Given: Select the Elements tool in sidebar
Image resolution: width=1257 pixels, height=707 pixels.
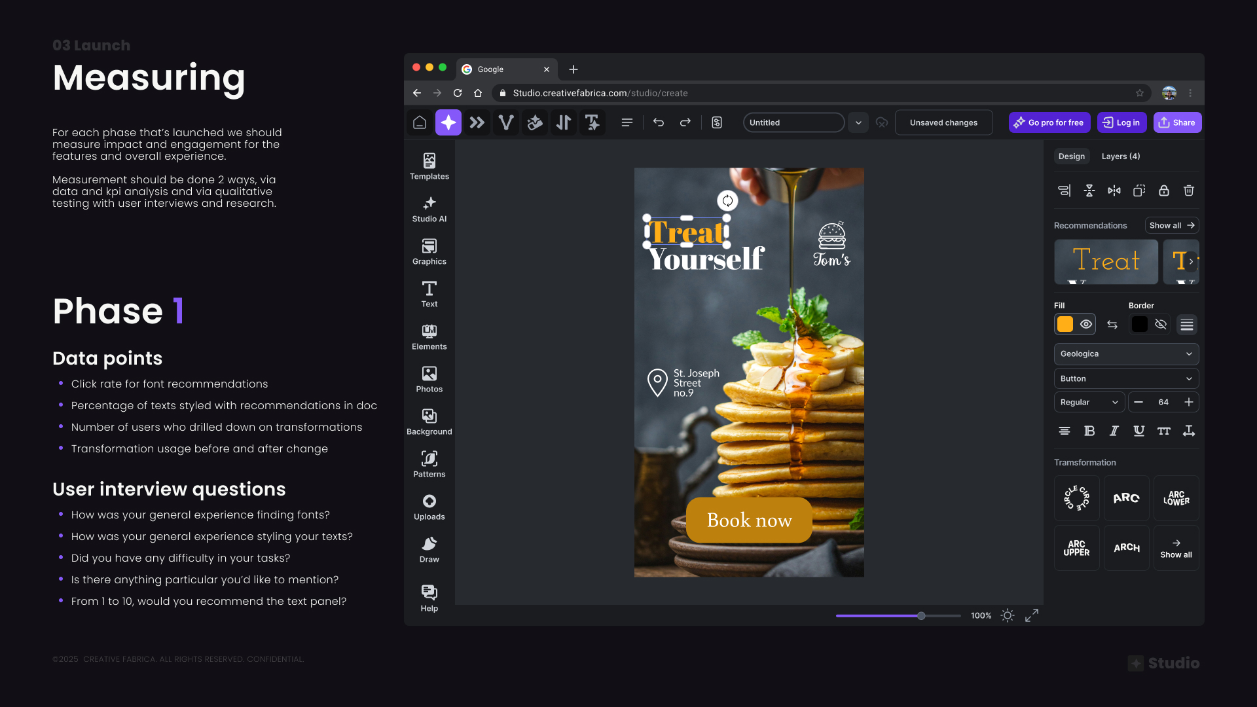Looking at the screenshot, I should [429, 336].
